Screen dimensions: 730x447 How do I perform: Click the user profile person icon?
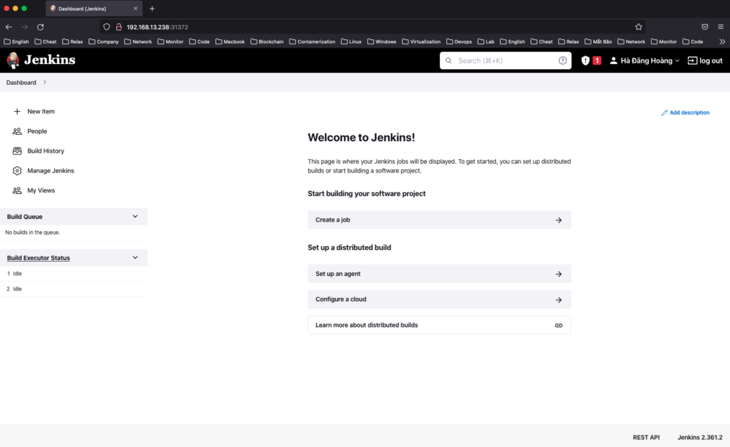tap(614, 61)
